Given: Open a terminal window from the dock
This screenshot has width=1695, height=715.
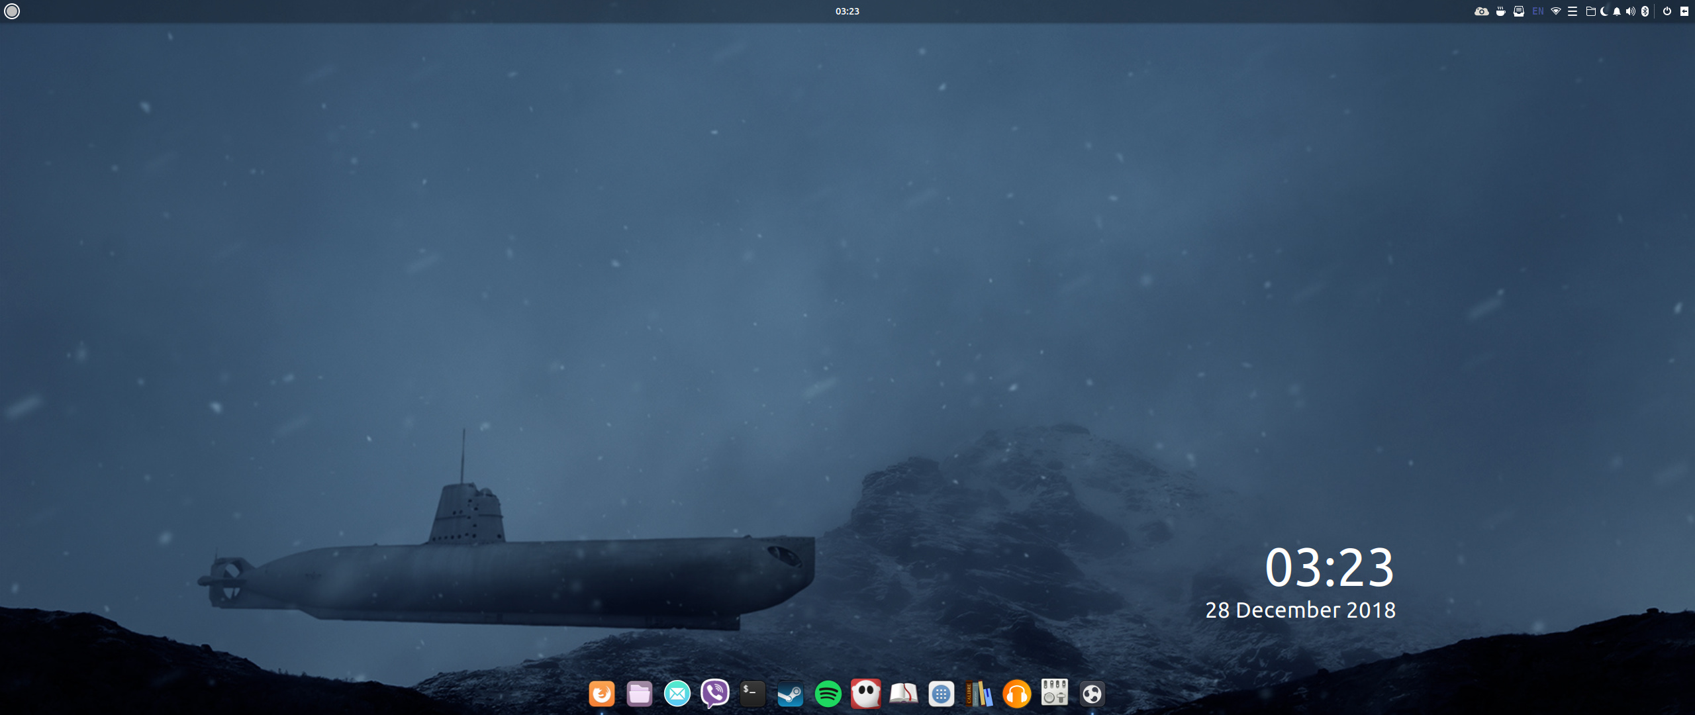Looking at the screenshot, I should tap(752, 693).
